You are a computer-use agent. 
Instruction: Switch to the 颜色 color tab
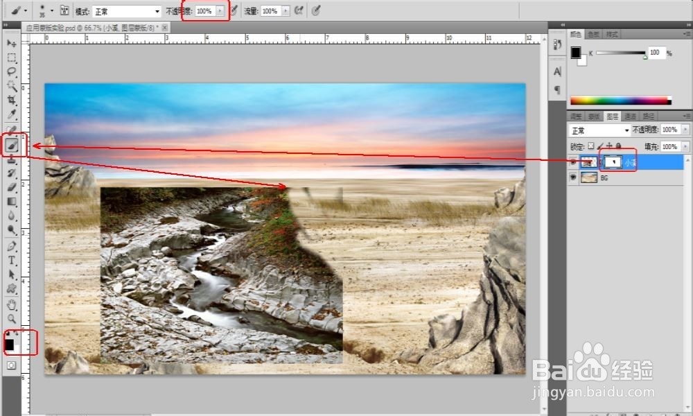pos(575,34)
